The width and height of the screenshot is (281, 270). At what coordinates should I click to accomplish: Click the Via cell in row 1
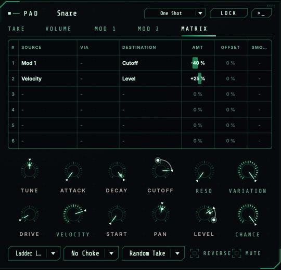coord(98,63)
